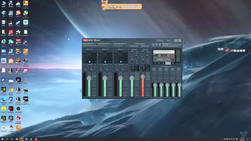Image resolution: width=251 pixels, height=141 pixels.
Task: Click the Cortana circle on taskbar
Action: tap(7, 139)
